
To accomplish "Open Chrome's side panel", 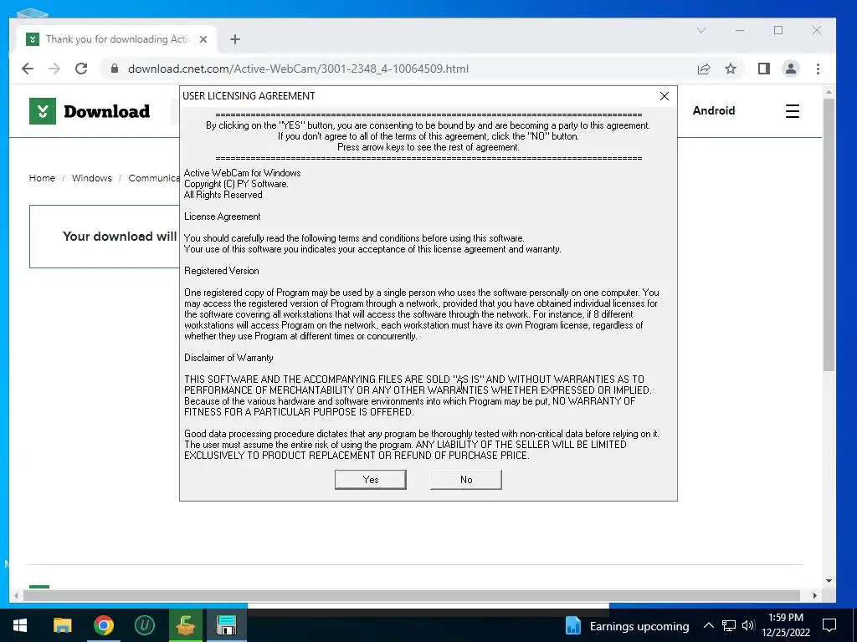I will (x=763, y=69).
